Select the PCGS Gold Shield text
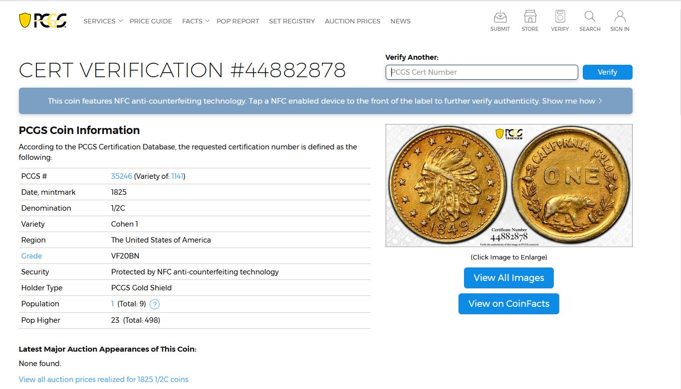The width and height of the screenshot is (681, 389). [141, 288]
